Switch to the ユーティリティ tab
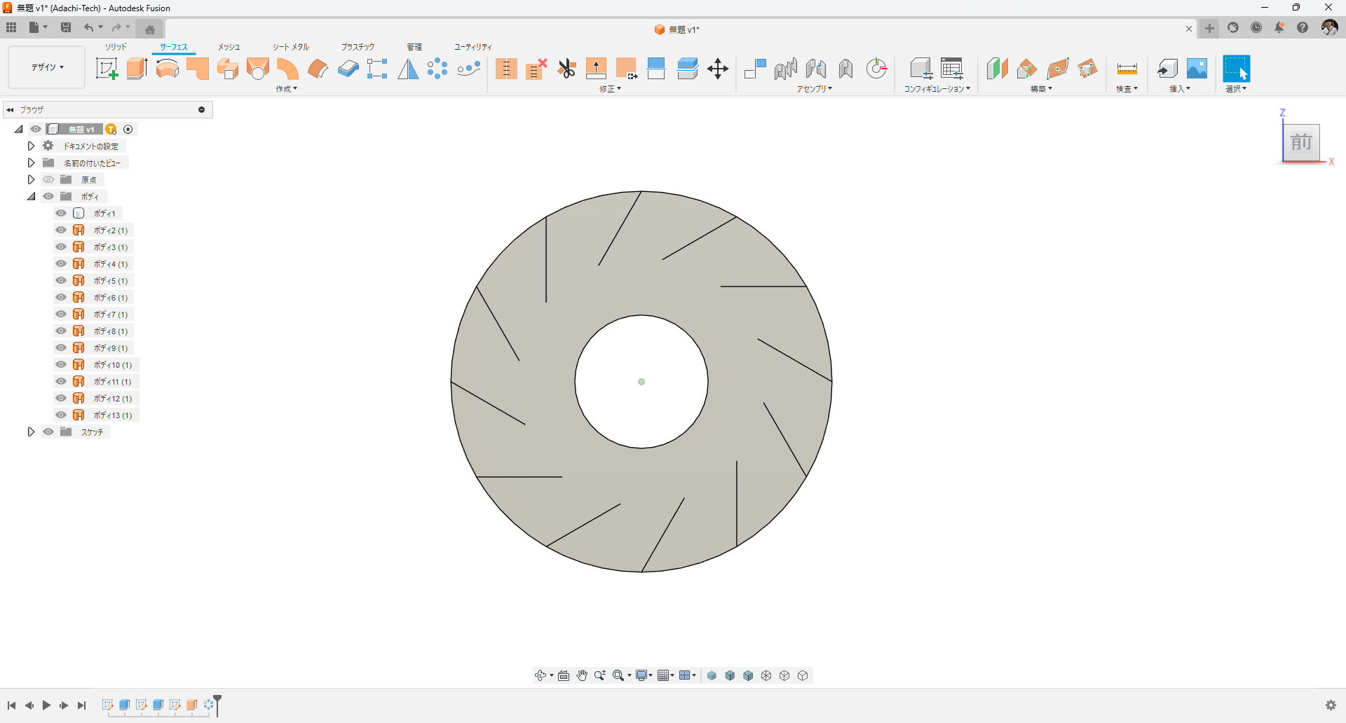Image resolution: width=1346 pixels, height=723 pixels. click(473, 47)
